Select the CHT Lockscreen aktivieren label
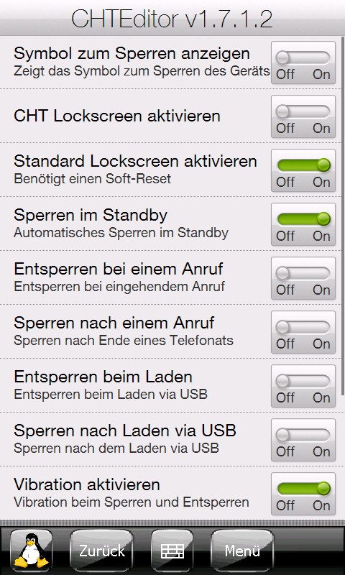The image size is (345, 575). [x=117, y=116]
